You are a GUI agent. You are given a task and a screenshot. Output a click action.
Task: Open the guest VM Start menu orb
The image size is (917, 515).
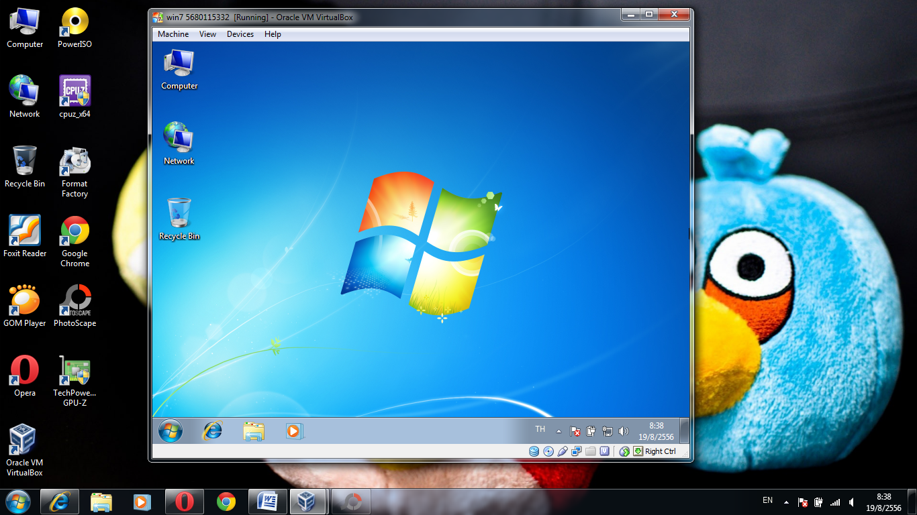tap(171, 431)
